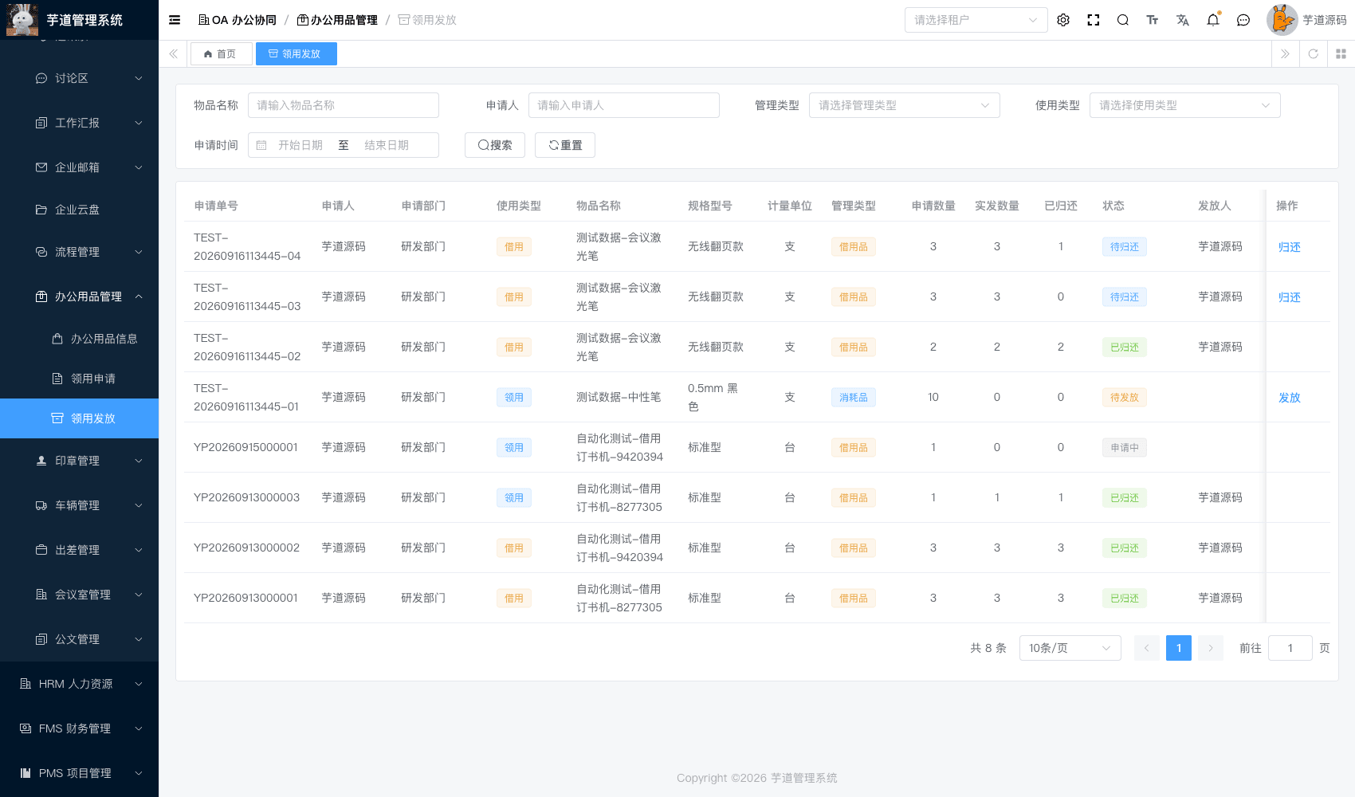The width and height of the screenshot is (1355, 797).
Task: Click the 搜索 search button
Action: pos(495,145)
